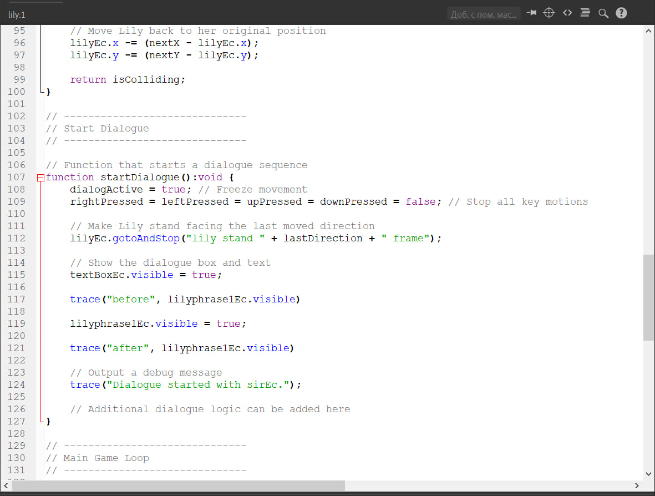Screen dimensions: 655x496
Task: Click the 'Stop all key motions' comment
Action: click(x=527, y=201)
